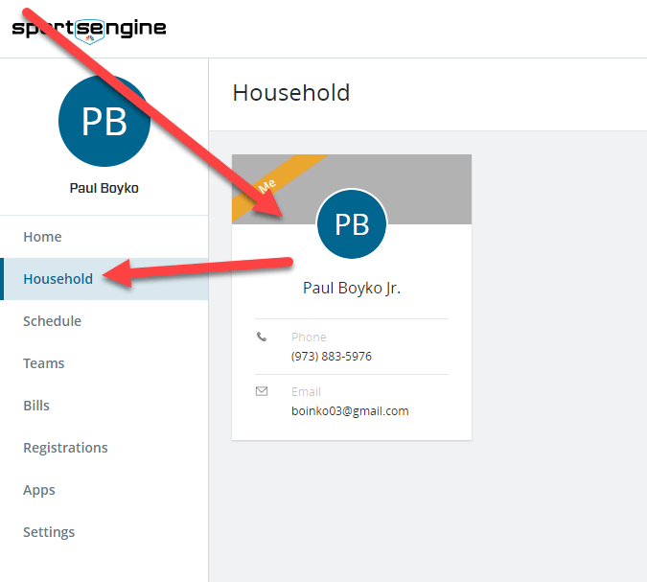
Task: Open the Apps menu item
Action: point(39,490)
